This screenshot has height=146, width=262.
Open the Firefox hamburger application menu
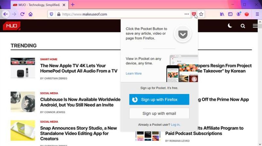coord(257,14)
